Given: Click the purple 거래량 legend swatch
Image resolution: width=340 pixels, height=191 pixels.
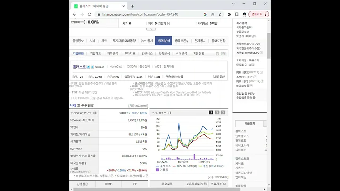Looking at the screenshot, I should point(157,170).
